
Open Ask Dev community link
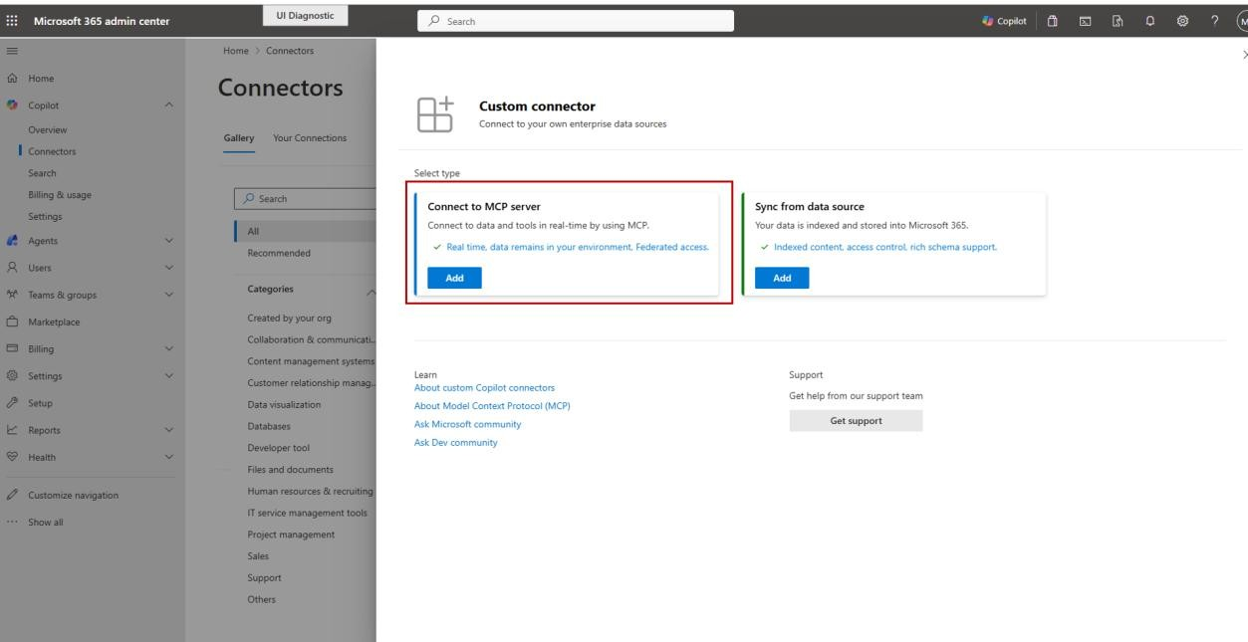tap(455, 443)
